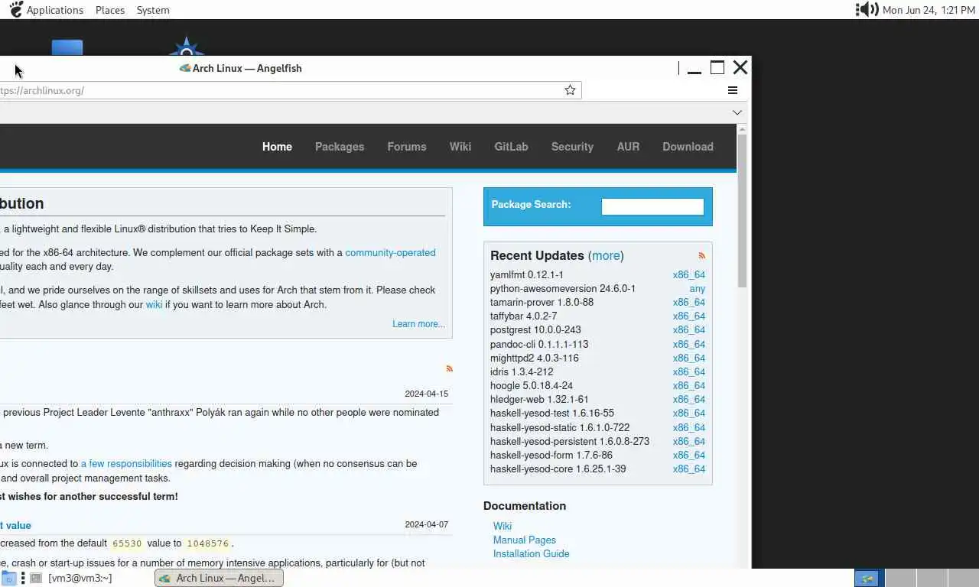979x587 pixels.
Task: Open Applications menu
Action: coord(55,10)
